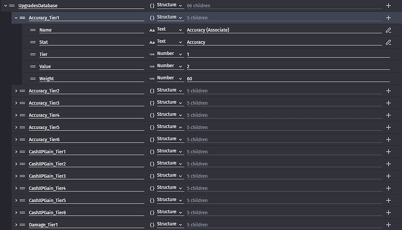Image resolution: width=402 pixels, height=230 pixels.
Task: Add a child to CashXPGain_Tier1
Action: 389,152
